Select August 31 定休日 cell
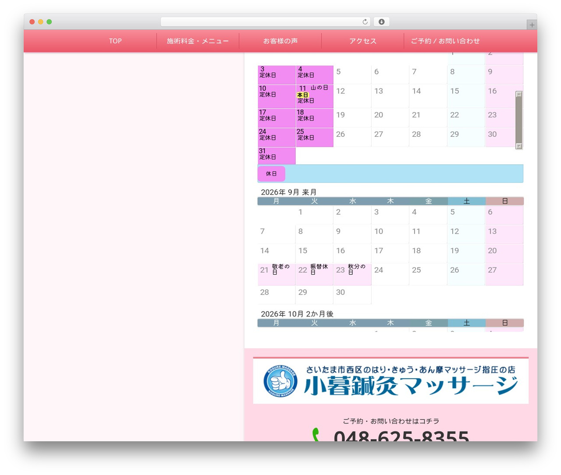Image resolution: width=561 pixels, height=475 pixels. point(277,156)
